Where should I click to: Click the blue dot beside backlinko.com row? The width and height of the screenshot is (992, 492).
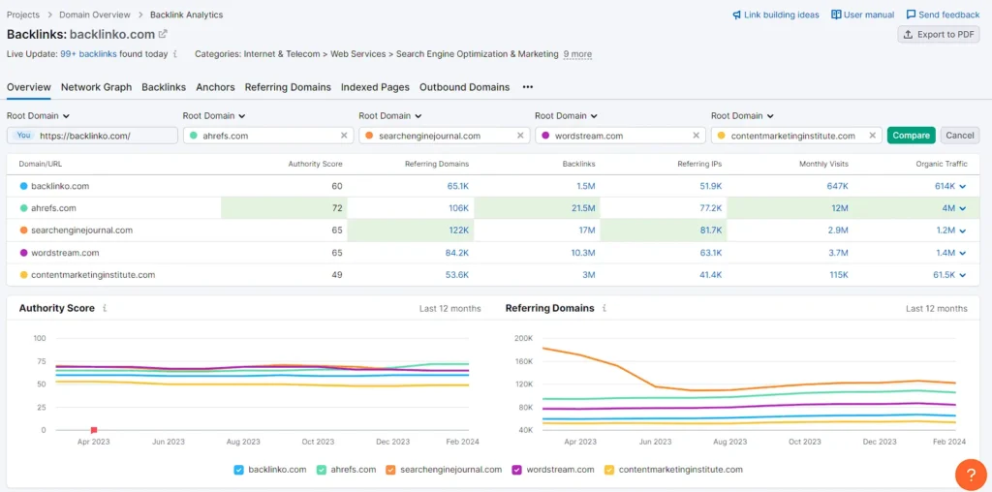tap(23, 187)
